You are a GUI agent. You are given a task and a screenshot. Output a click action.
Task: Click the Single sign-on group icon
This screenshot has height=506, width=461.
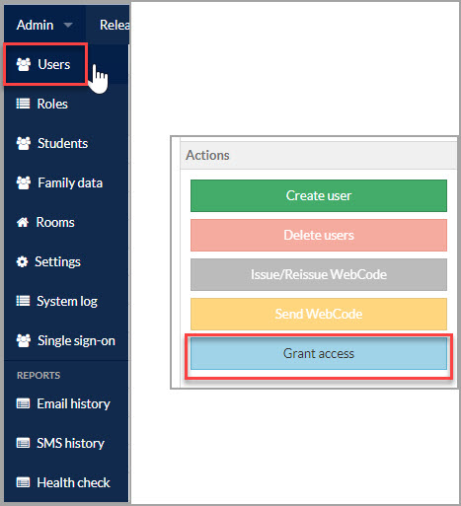point(24,340)
